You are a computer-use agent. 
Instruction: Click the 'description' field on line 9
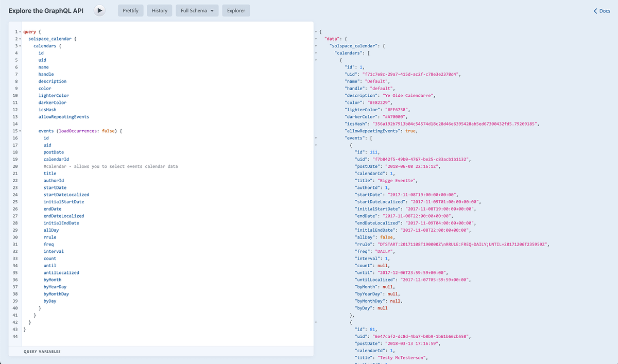click(53, 81)
